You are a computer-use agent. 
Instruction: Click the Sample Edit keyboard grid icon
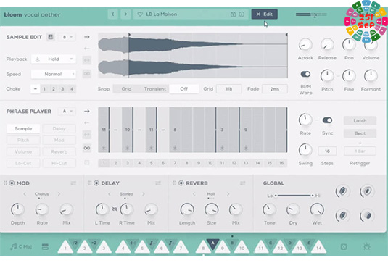(51, 37)
